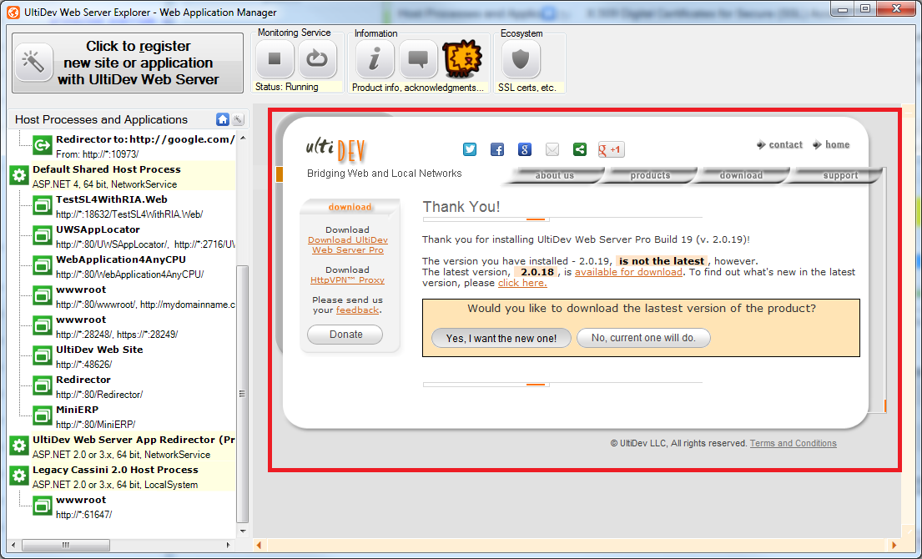922x559 pixels.
Task: Click 'No, current one will do.'
Action: tap(643, 338)
